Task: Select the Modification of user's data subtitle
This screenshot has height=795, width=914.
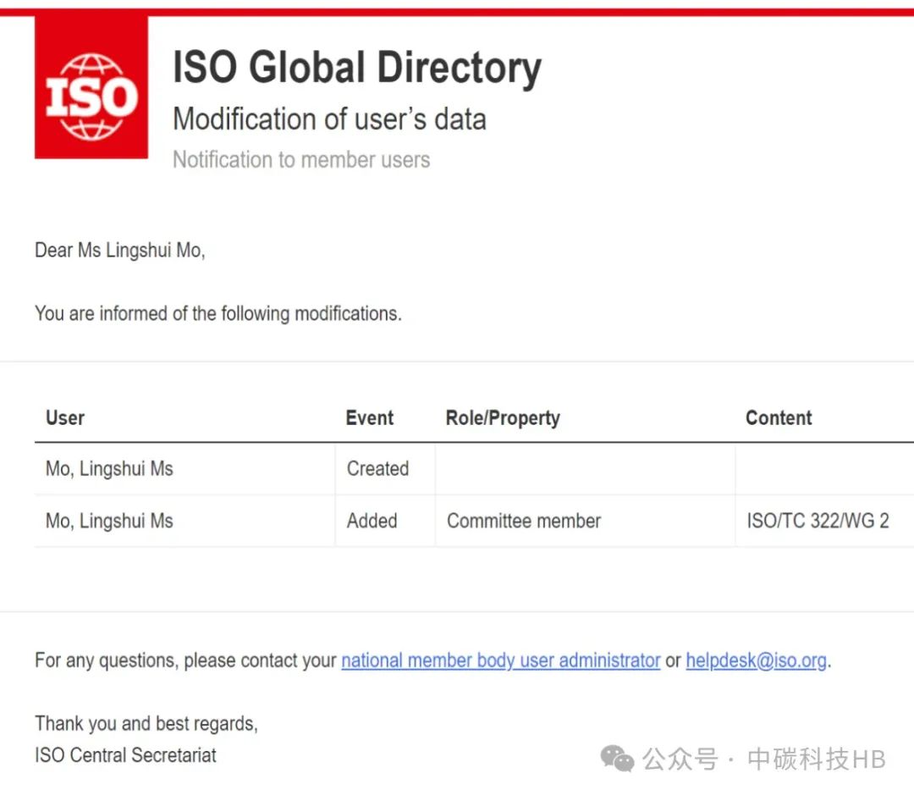Action: pyautogui.click(x=330, y=119)
